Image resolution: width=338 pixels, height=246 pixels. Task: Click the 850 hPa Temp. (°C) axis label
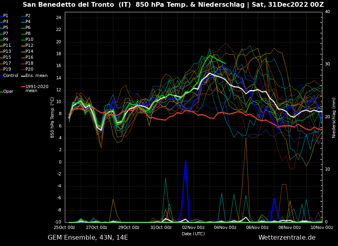click(52, 117)
